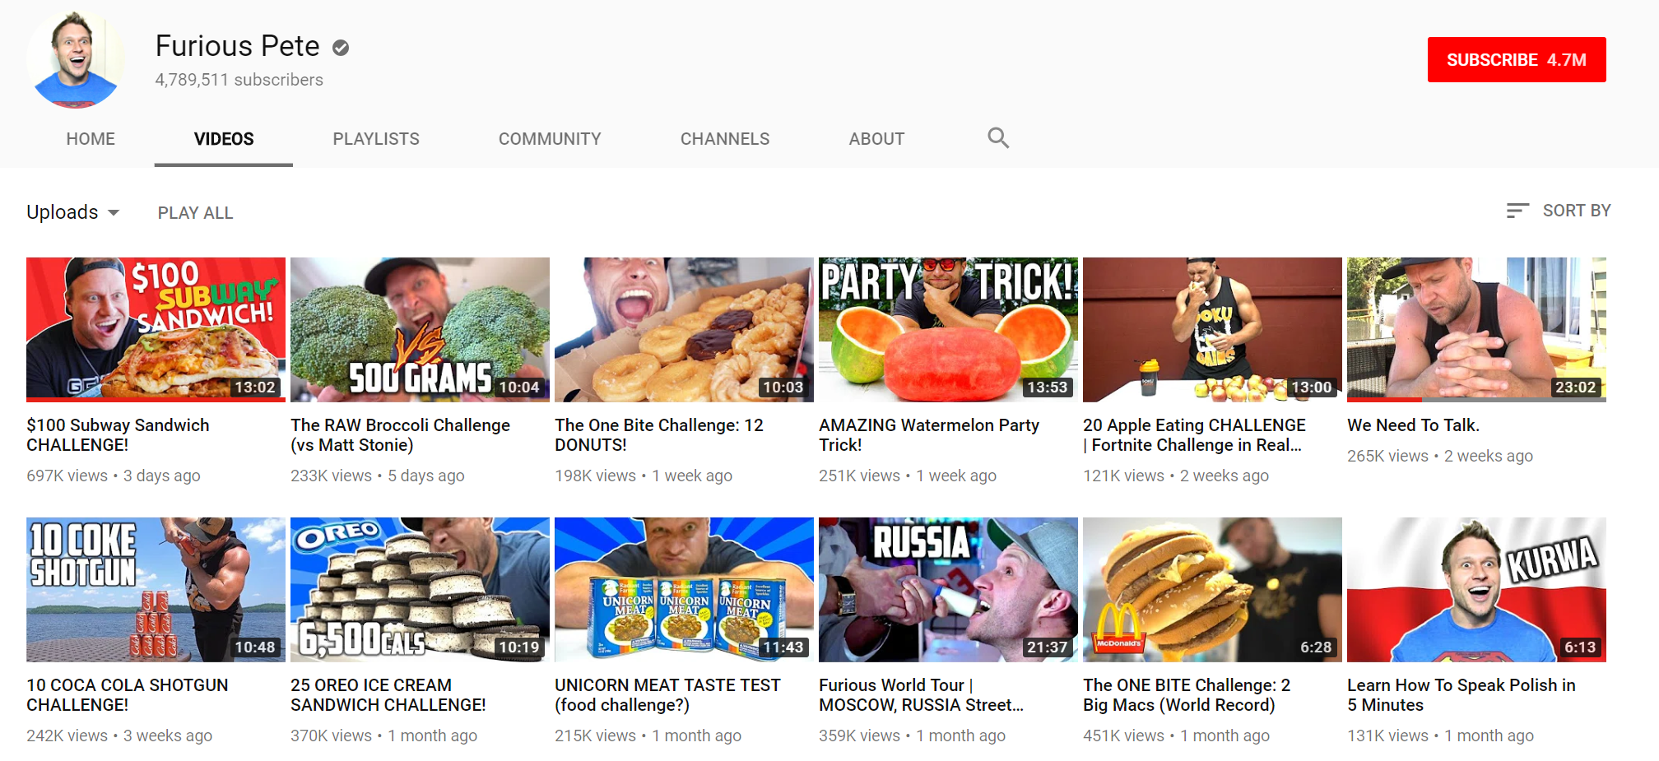Viewport: 1659px width, 761px height.
Task: Subscribe to the Furious Pete channel
Action: click(x=1517, y=60)
